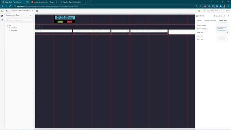Select the second-level panel tree item
The width and height of the screenshot is (231, 130).
pos(14,28)
